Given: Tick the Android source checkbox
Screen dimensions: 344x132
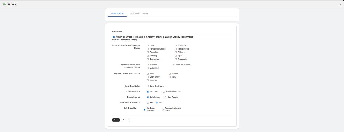Looking at the screenshot, I should 148,80.
